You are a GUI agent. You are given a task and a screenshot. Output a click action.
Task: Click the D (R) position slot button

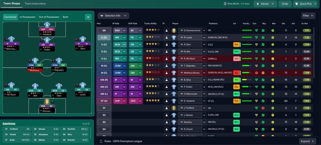click(x=104, y=37)
